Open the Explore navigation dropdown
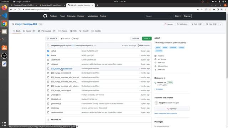The width and height of the screenshot is (228, 128). coord(82,16)
